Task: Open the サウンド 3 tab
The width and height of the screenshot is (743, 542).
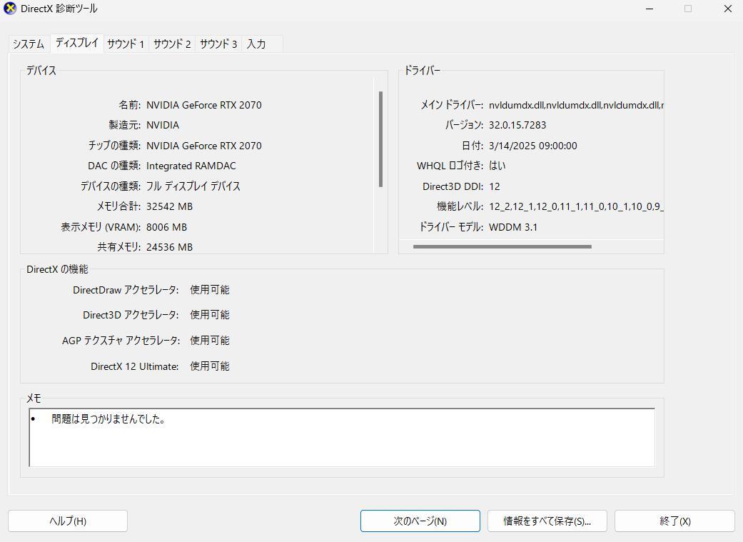Action: pos(218,44)
